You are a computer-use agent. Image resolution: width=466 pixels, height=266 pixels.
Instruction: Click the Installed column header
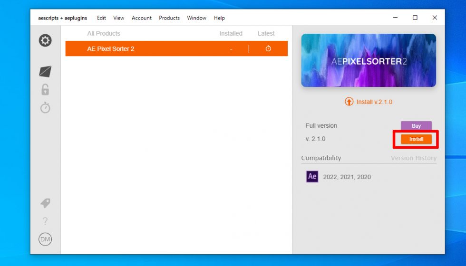[x=231, y=34]
